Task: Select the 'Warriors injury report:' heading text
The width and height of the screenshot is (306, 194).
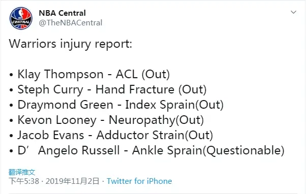Action: click(x=71, y=44)
